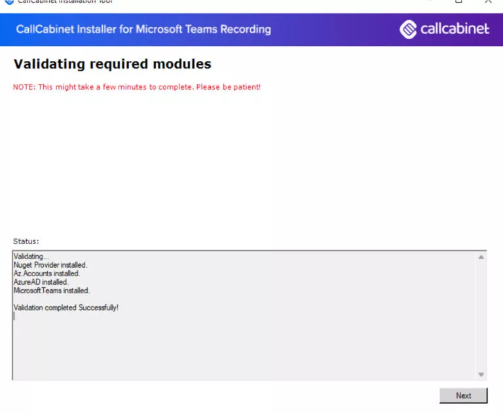Image resolution: width=503 pixels, height=413 pixels.
Task: Select the 'MicrosoftTeams installed.' status line
Action: click(x=52, y=291)
